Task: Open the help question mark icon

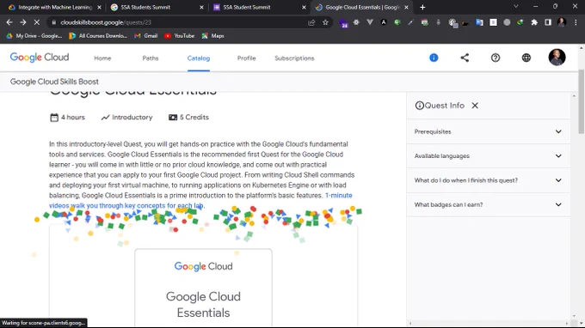Action: tap(495, 58)
